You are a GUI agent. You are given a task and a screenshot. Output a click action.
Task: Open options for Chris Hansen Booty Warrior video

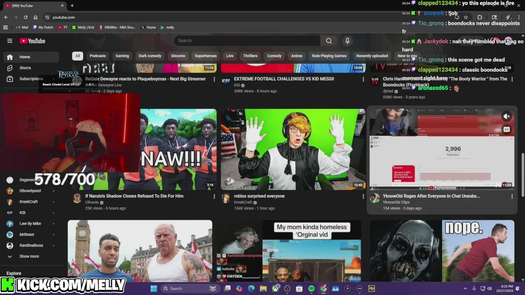pos(512,79)
